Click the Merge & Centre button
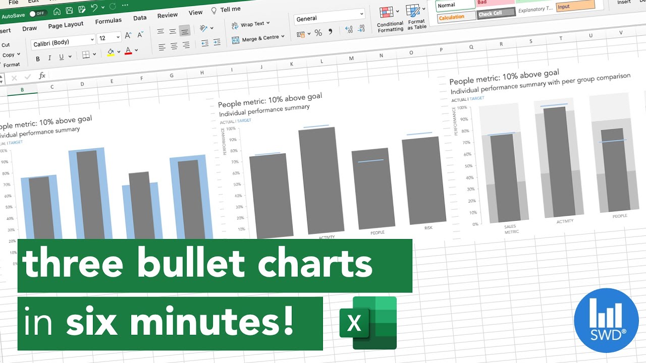The width and height of the screenshot is (646, 363). 258,39
